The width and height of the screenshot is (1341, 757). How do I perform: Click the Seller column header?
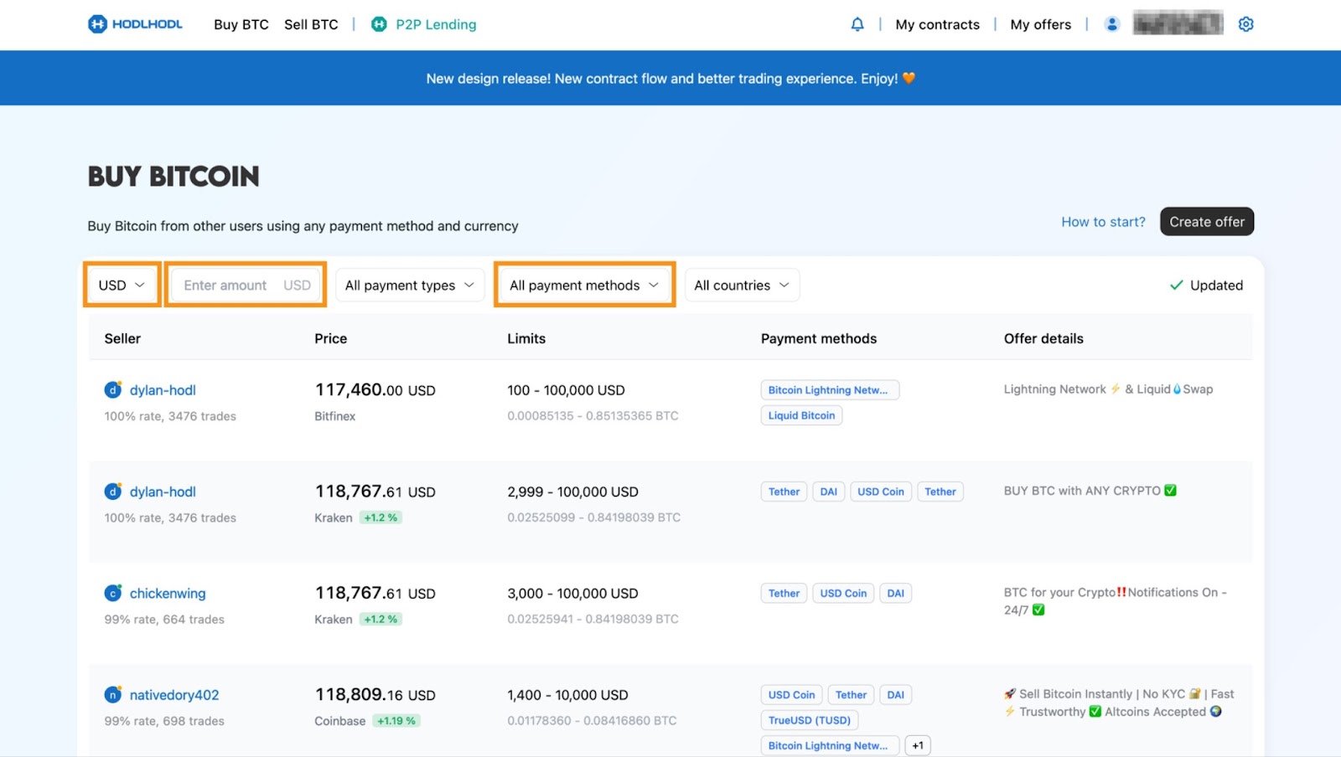[x=122, y=338]
